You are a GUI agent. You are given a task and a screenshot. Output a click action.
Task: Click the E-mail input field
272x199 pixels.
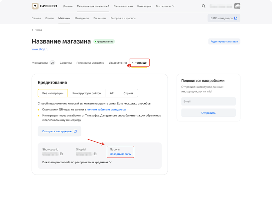(x=208, y=101)
